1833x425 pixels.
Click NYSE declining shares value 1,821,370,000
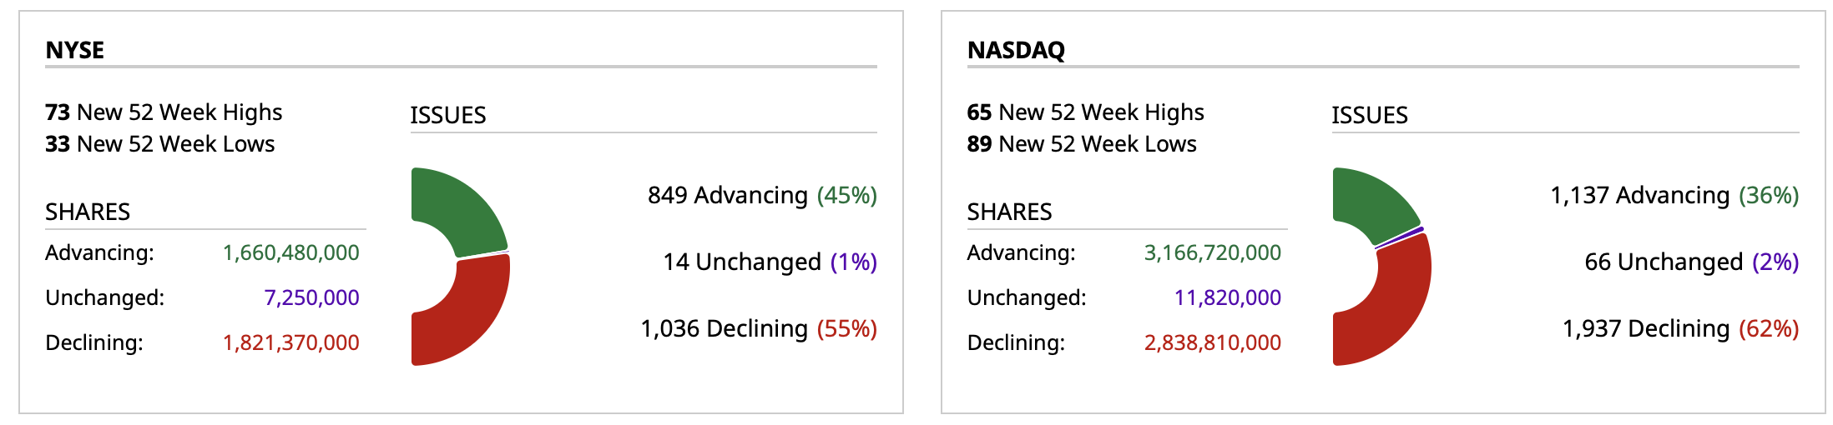click(290, 342)
